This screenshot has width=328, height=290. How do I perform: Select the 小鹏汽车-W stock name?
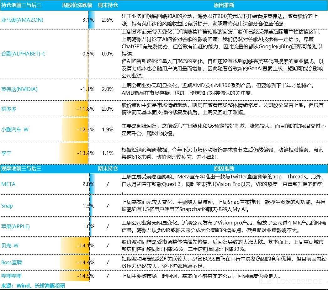pyautogui.click(x=15, y=129)
